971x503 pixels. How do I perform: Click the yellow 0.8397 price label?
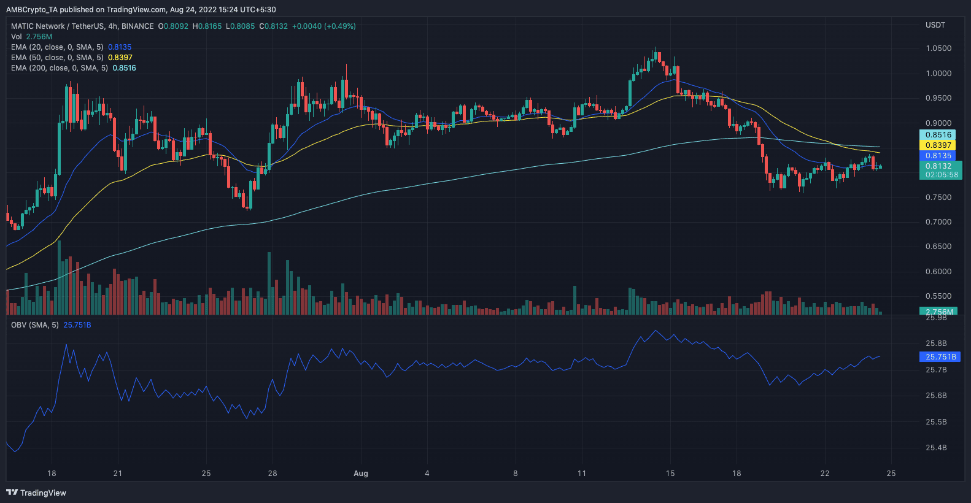point(938,145)
